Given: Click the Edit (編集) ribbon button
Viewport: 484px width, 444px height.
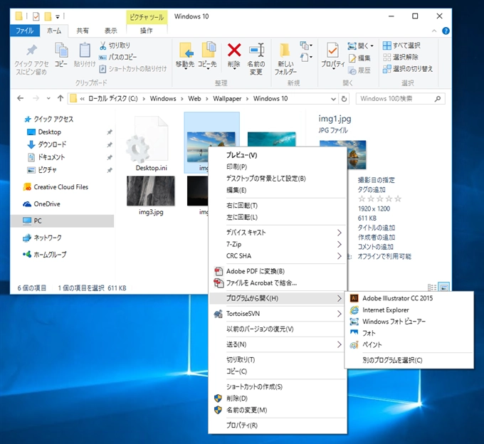Looking at the screenshot, I should point(359,58).
